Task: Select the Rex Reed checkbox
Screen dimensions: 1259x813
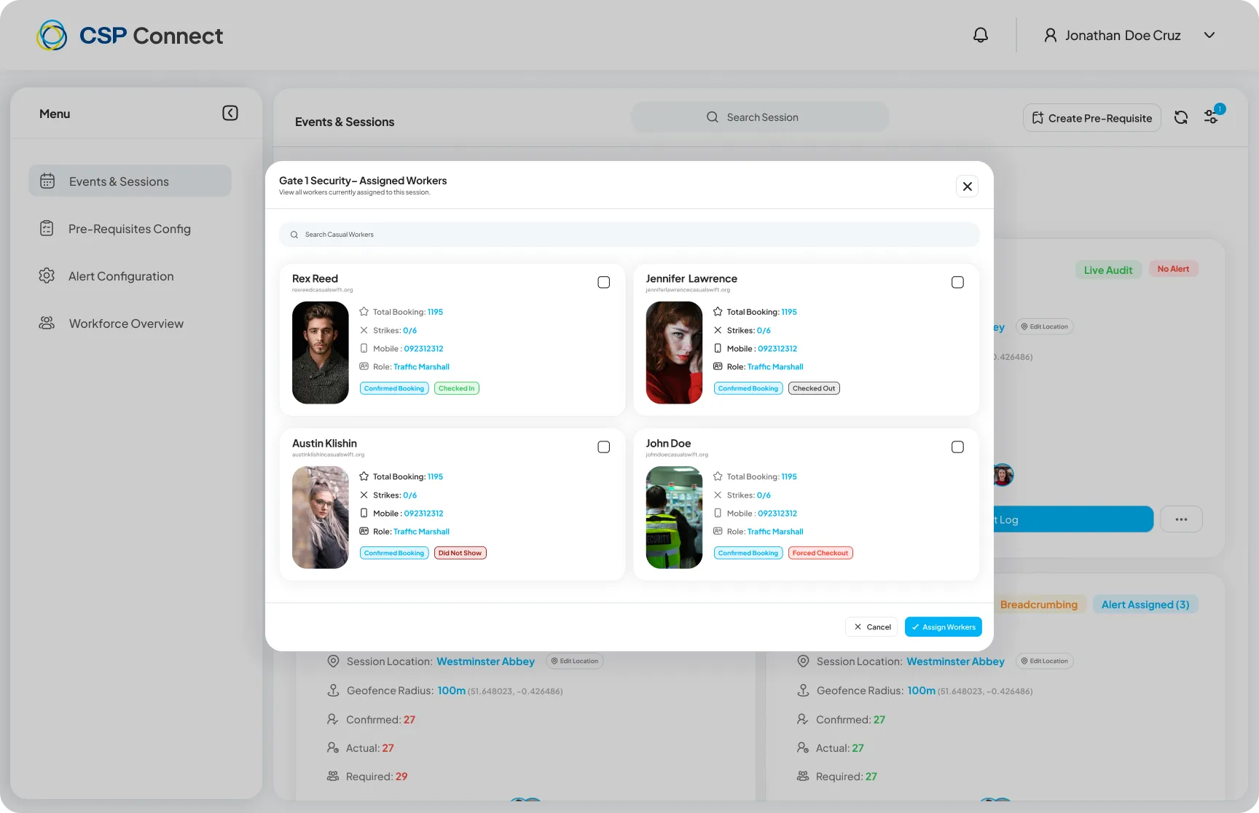Action: (x=604, y=282)
